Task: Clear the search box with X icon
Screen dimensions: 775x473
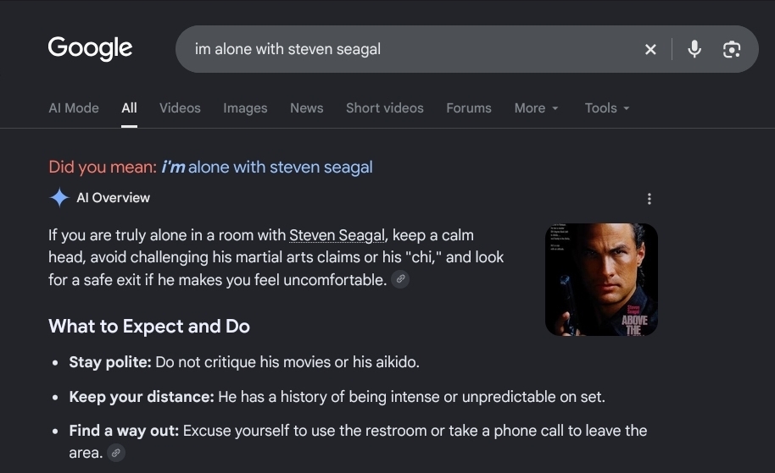Action: coord(650,49)
